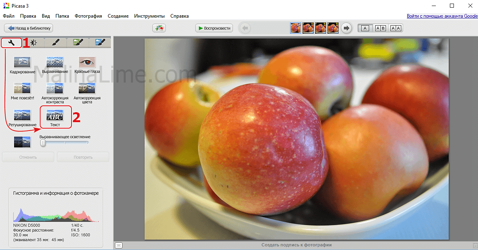This screenshot has width=478, height=250.
Task: Select single-image A view mode
Action: coord(365,28)
